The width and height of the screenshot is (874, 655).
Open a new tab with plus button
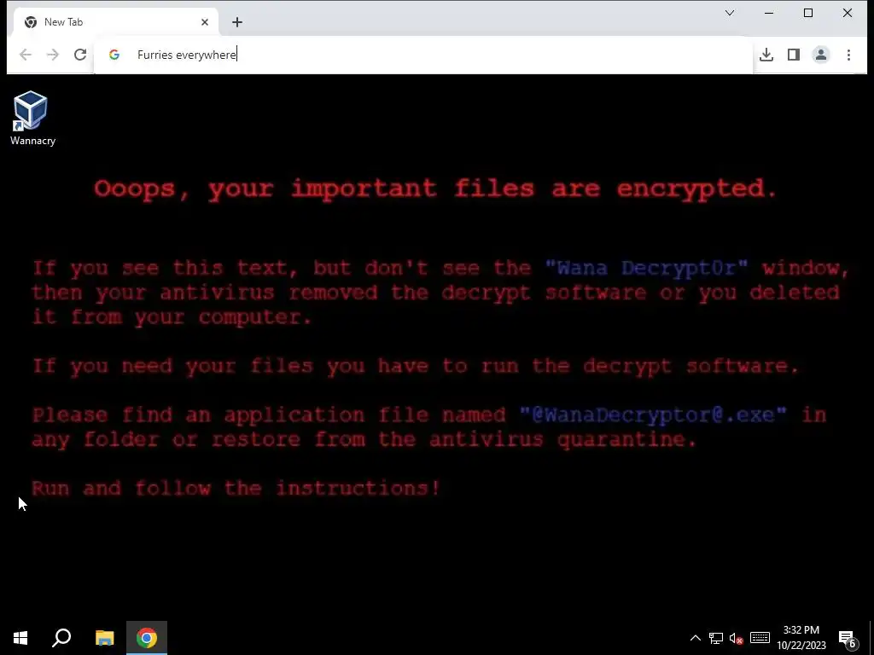(x=237, y=22)
